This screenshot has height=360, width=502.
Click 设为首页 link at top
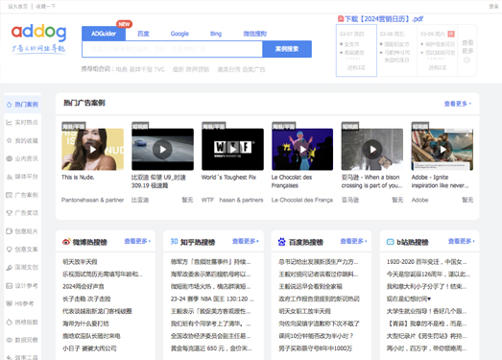17,7
